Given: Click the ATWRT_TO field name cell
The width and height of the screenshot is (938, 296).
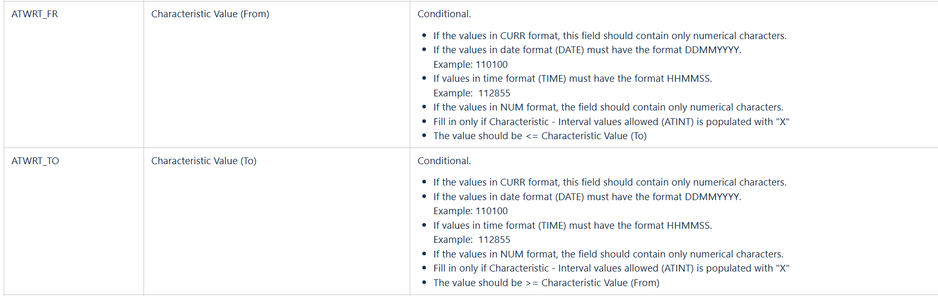Looking at the screenshot, I should click(35, 161).
